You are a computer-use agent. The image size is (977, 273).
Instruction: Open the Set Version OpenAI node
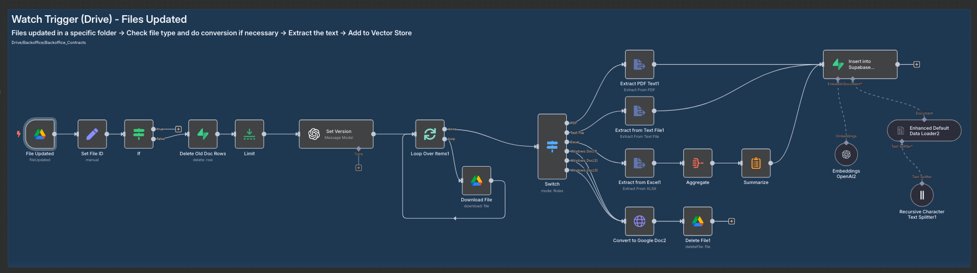(336, 134)
